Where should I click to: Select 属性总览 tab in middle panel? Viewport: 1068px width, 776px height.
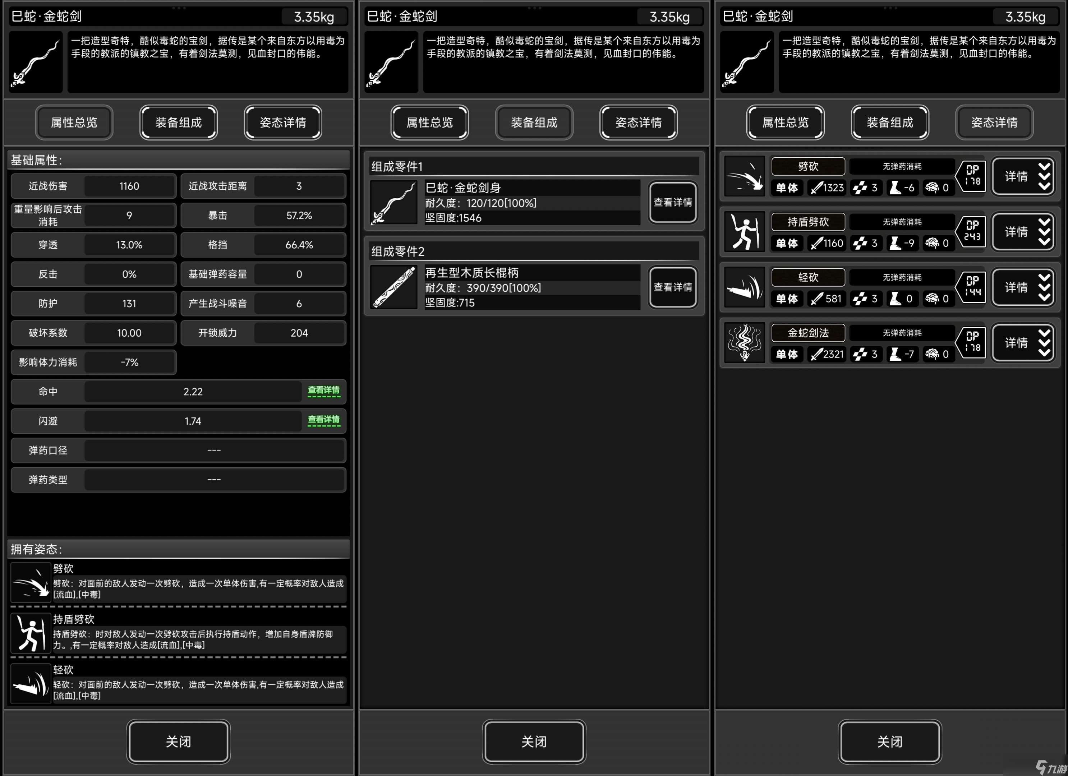[429, 123]
